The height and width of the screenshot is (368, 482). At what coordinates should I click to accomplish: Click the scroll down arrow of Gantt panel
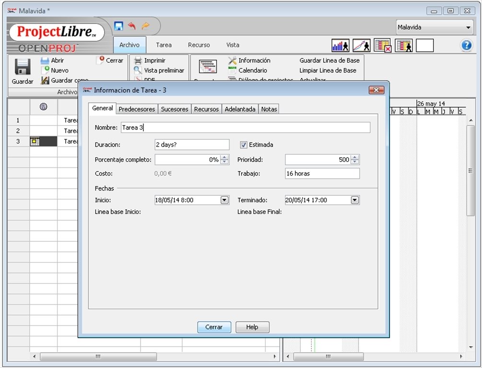[x=470, y=347]
